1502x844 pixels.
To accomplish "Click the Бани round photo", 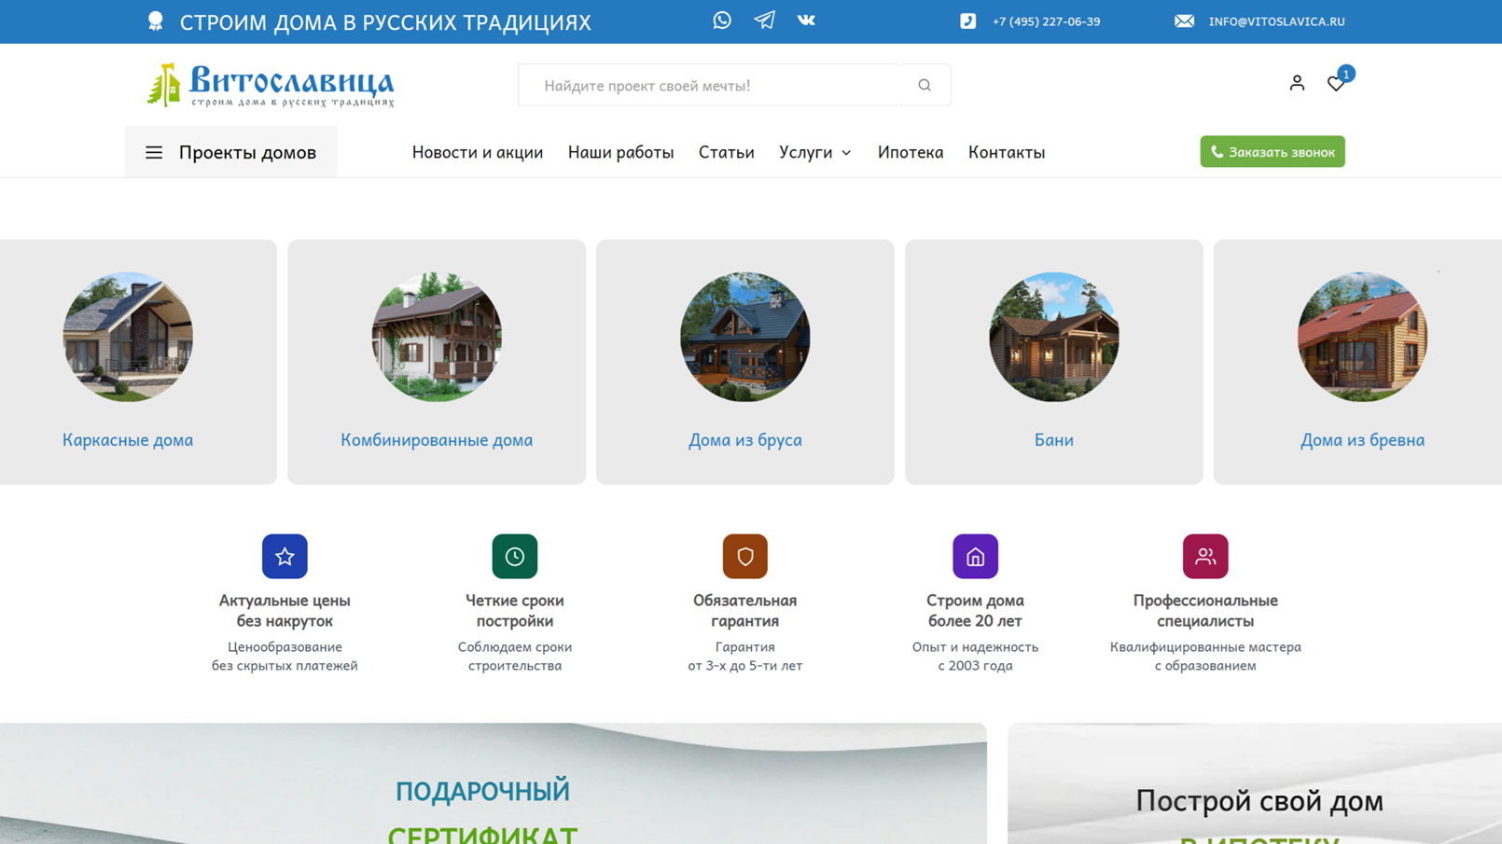I will pos(1053,337).
